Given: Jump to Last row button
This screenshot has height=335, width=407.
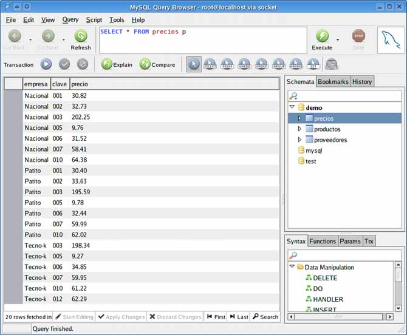Looking at the screenshot, I should (x=239, y=317).
